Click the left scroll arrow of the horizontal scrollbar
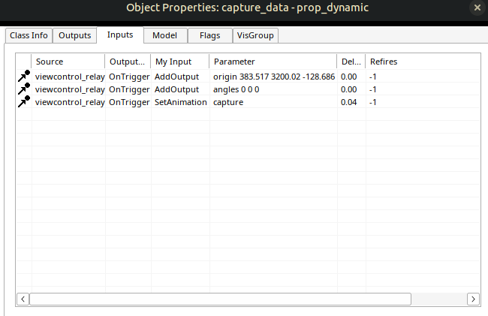This screenshot has width=488, height=316. pos(23,299)
